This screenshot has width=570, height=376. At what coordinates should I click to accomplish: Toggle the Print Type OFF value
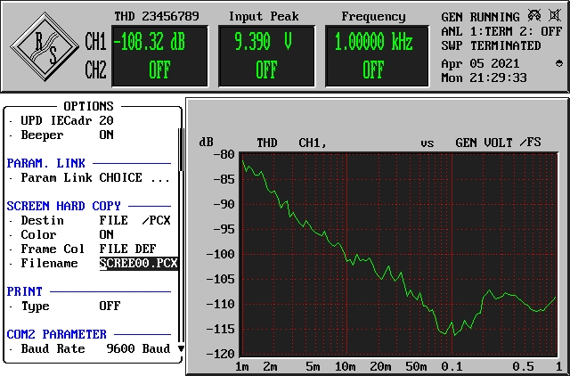coord(110,306)
